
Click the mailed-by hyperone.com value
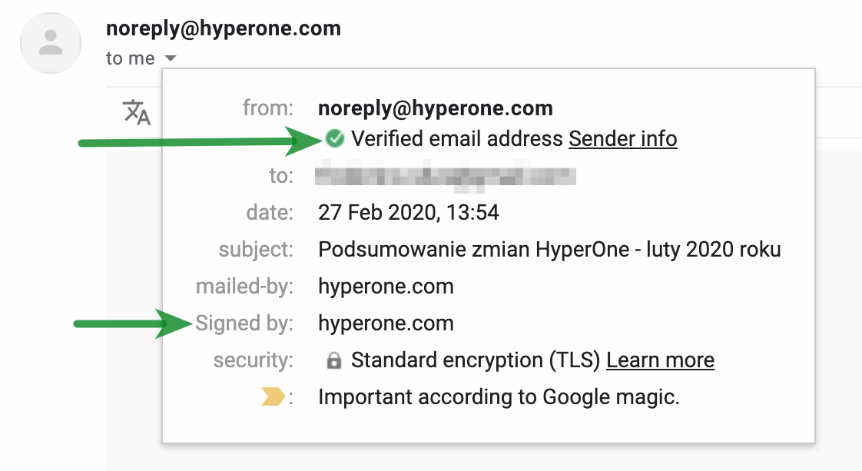pos(386,287)
